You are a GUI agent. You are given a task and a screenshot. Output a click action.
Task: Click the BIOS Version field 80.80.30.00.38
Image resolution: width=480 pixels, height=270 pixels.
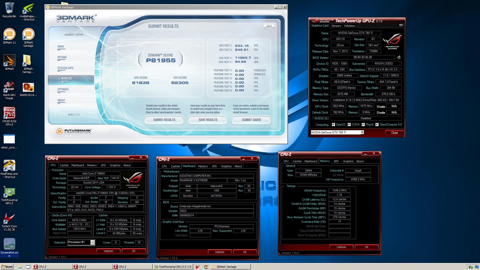[x=363, y=57]
